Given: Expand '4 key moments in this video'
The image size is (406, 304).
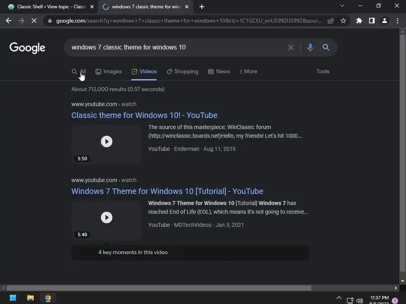Looking at the screenshot, I should (190, 253).
